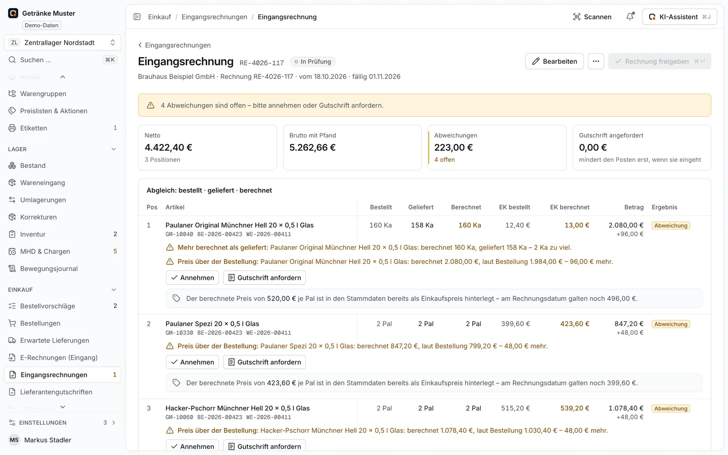Click the Eingangsrechnungen sidebar icon
Image resolution: width=728 pixels, height=455 pixels.
(x=13, y=375)
